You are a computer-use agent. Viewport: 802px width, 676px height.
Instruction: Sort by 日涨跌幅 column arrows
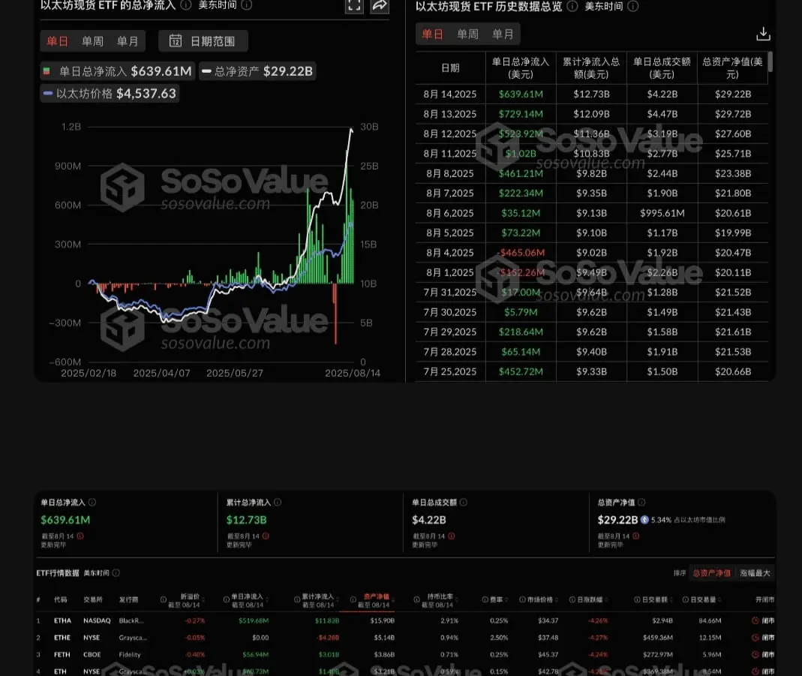tap(607, 599)
